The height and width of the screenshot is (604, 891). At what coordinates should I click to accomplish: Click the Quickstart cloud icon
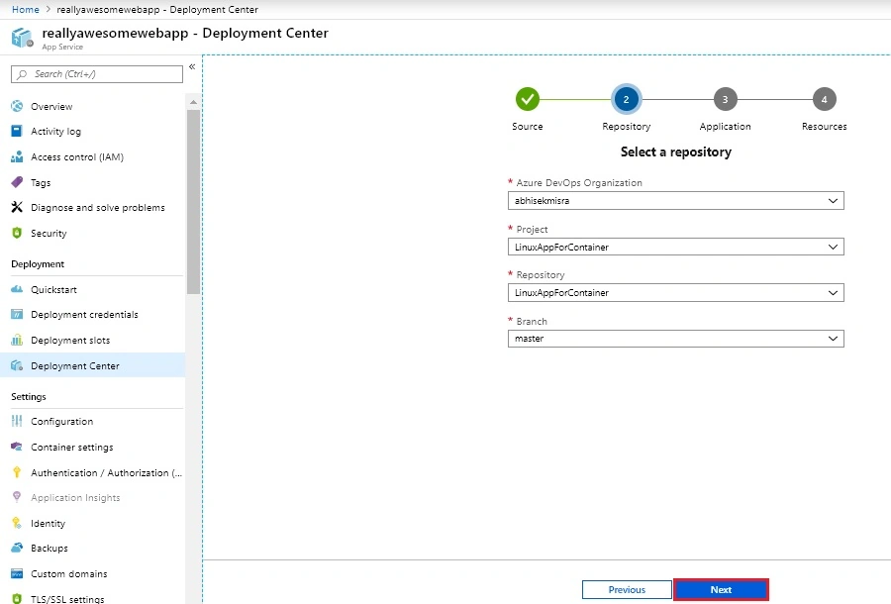point(17,289)
